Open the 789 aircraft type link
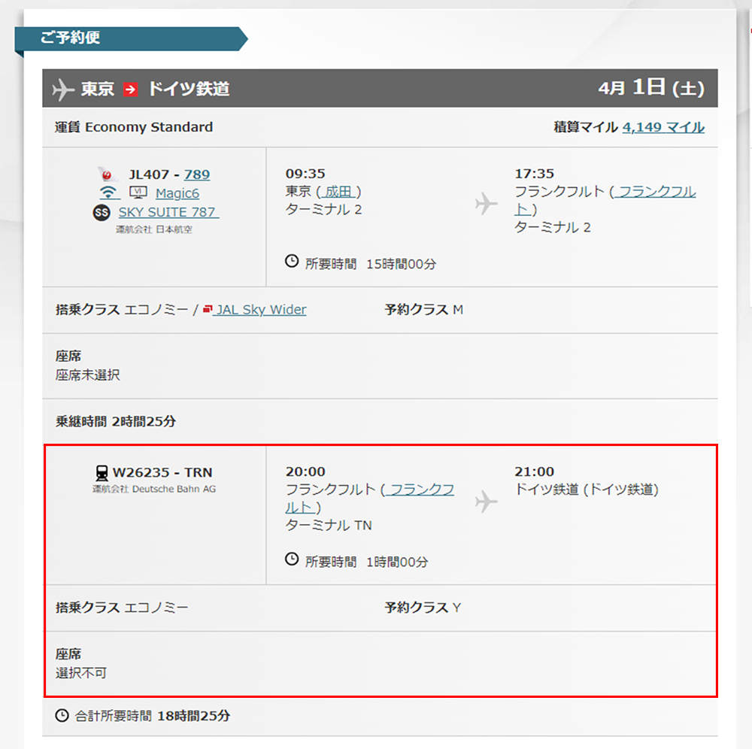The width and height of the screenshot is (752, 749). pyautogui.click(x=197, y=174)
